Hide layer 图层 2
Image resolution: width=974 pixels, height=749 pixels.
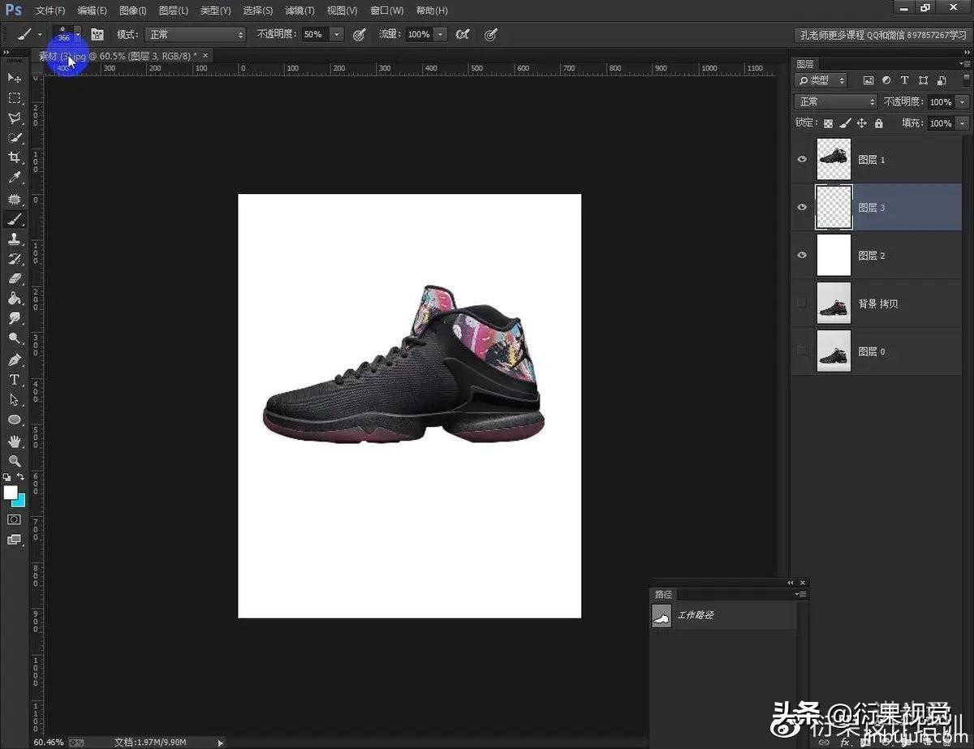(802, 255)
